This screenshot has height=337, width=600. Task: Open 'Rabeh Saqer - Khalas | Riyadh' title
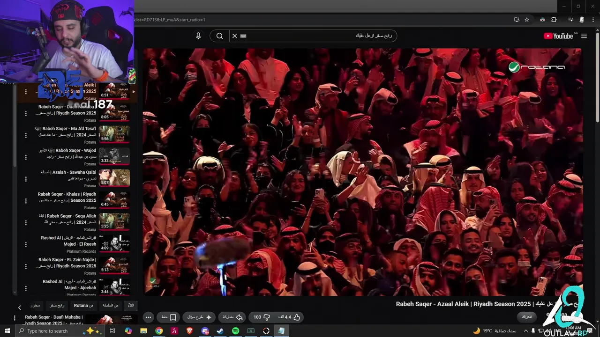[x=67, y=197]
